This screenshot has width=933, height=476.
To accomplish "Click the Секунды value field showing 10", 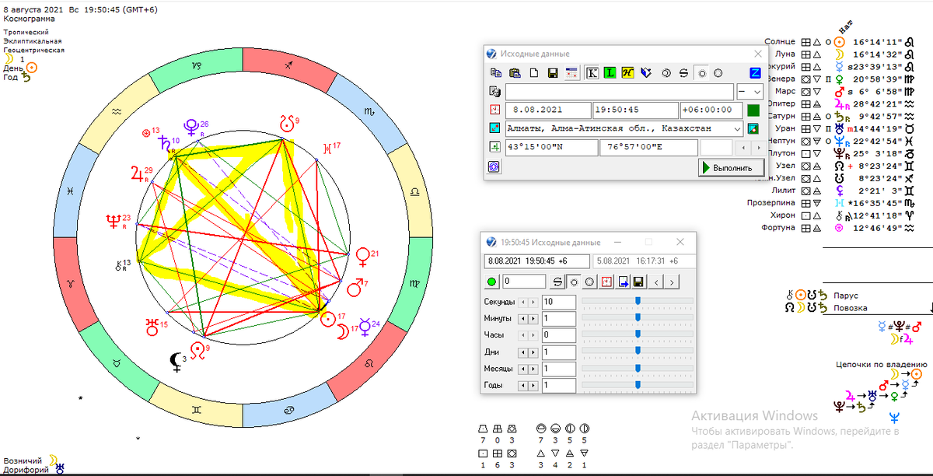I will 559,302.
